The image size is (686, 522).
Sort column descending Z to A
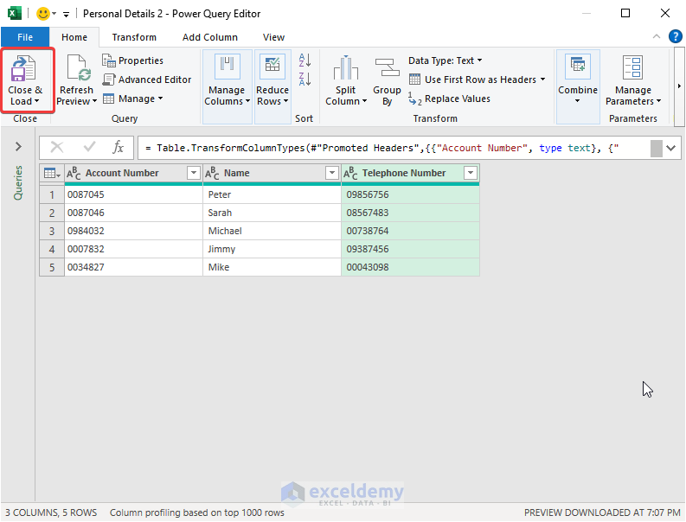[x=305, y=80]
